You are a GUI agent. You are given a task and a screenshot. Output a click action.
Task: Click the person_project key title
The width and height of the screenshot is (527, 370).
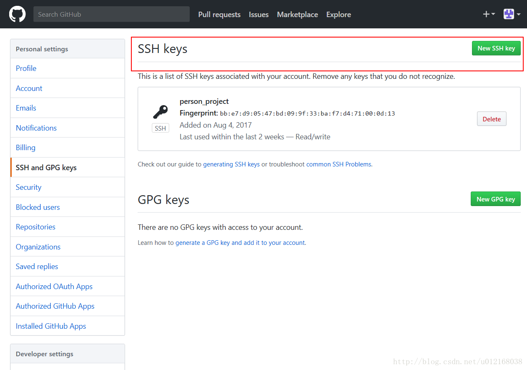(204, 101)
